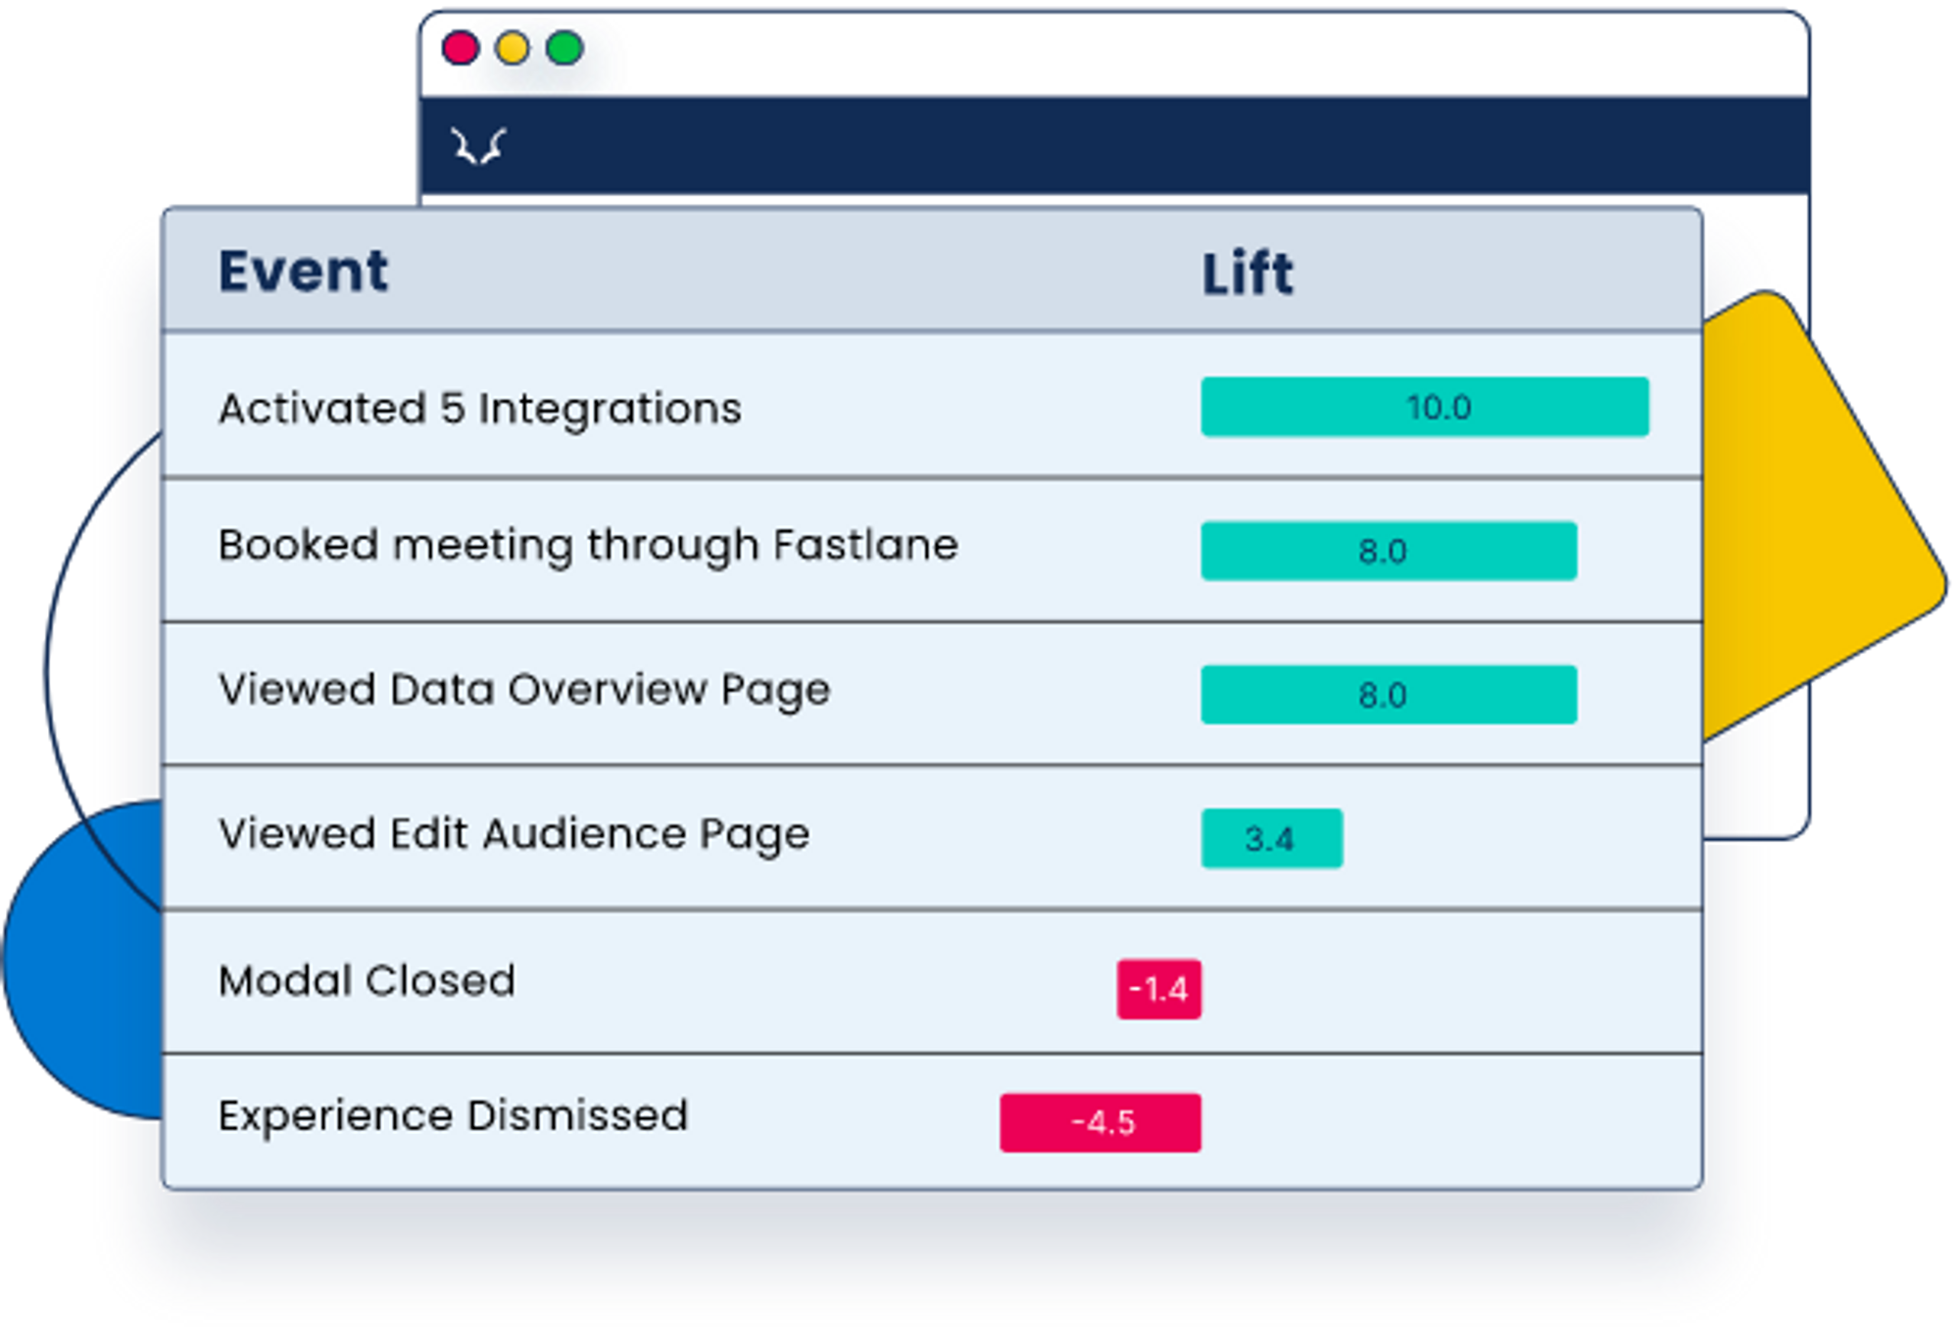The height and width of the screenshot is (1327, 1960).
Task: Click the antler logo in the navy header
Action: pyautogui.click(x=477, y=146)
